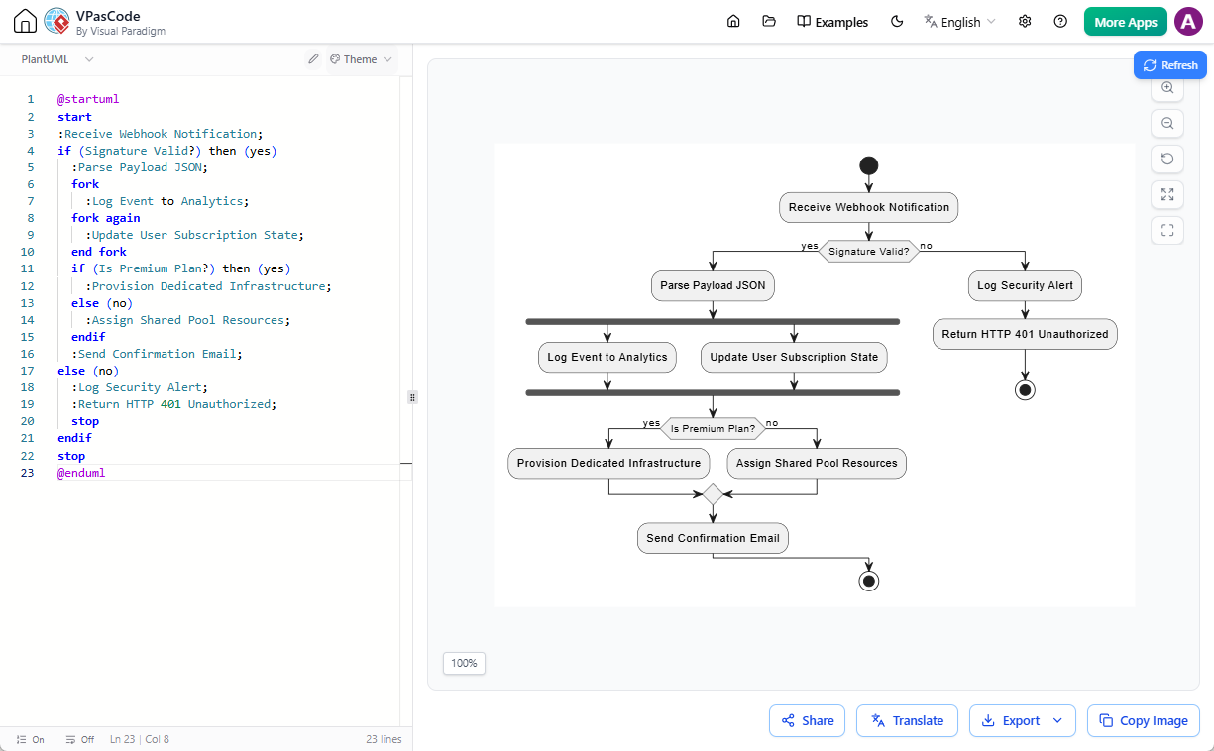Expand the English language dropdown
Image resolution: width=1214 pixels, height=751 pixels.
[959, 22]
